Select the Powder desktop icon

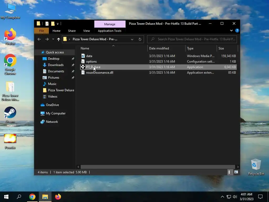click(10, 142)
